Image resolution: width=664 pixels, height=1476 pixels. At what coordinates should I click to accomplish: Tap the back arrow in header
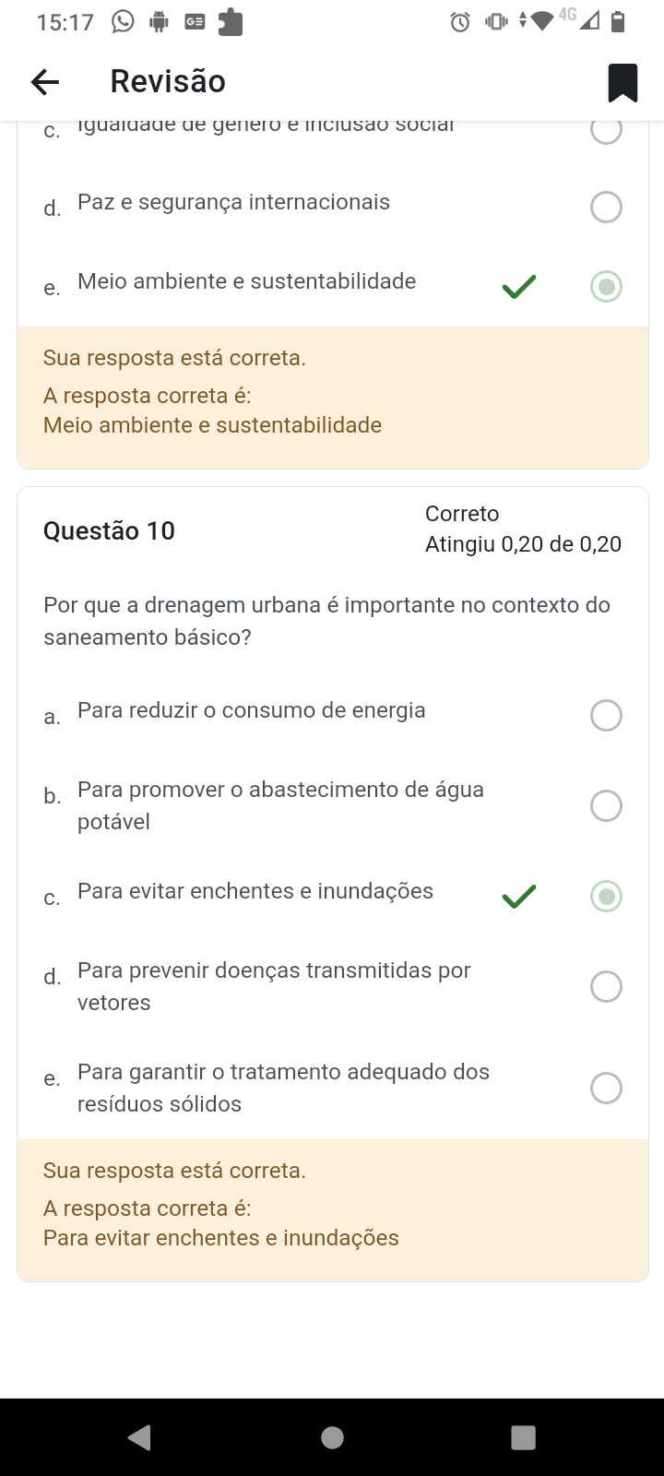(45, 82)
